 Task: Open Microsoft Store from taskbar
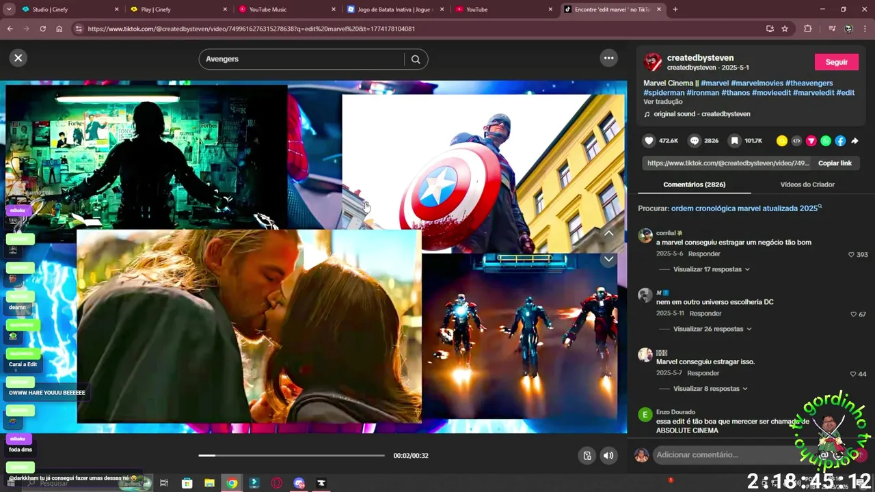coord(187,483)
